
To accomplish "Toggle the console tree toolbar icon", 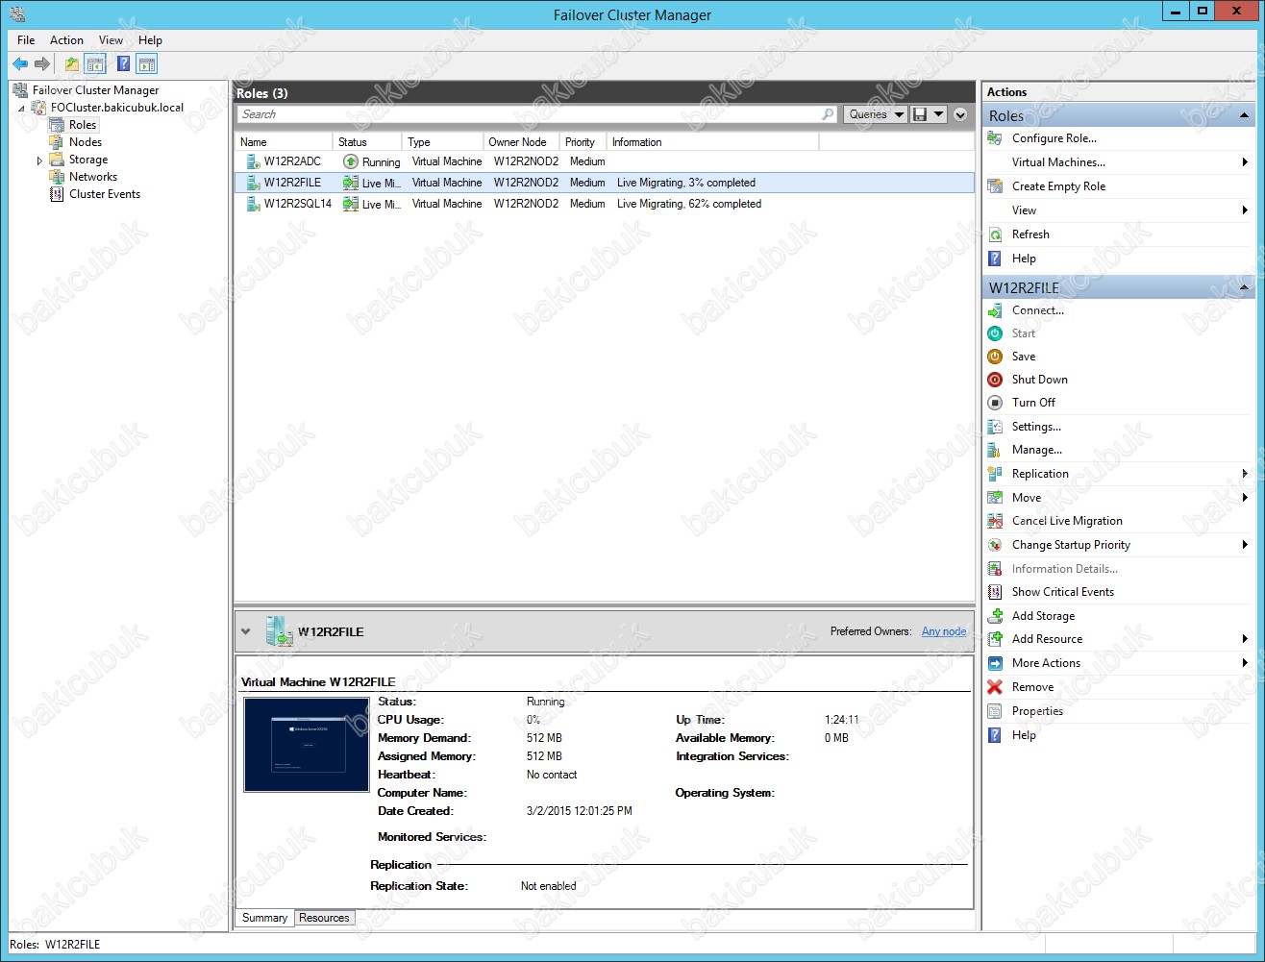I will [95, 64].
